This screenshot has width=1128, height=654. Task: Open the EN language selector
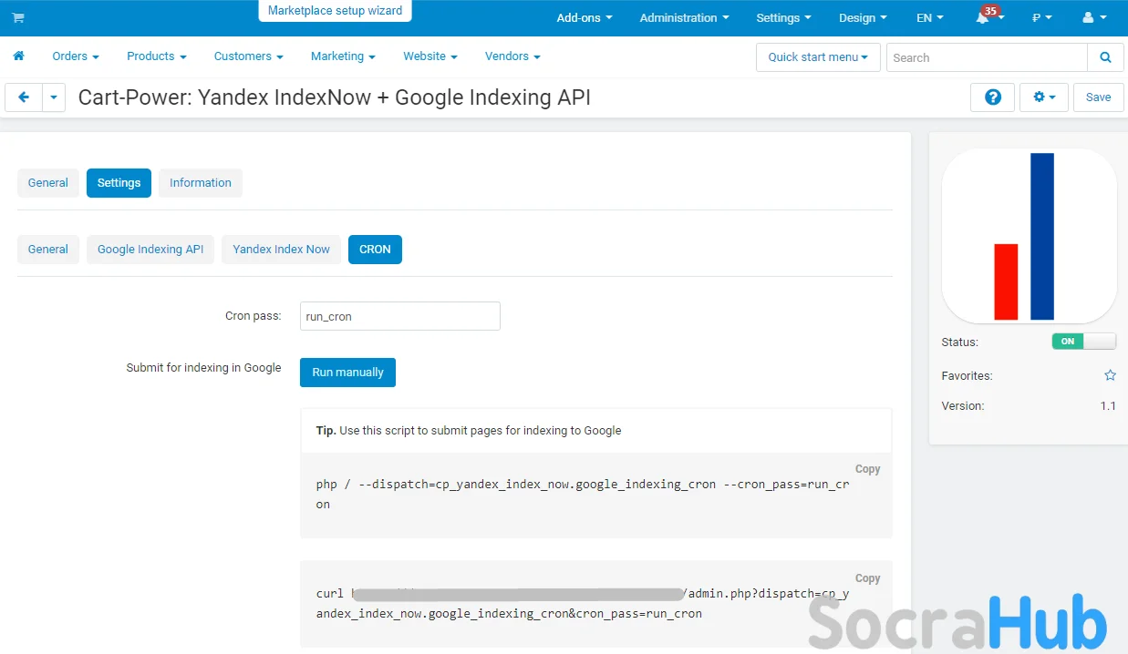coord(929,18)
